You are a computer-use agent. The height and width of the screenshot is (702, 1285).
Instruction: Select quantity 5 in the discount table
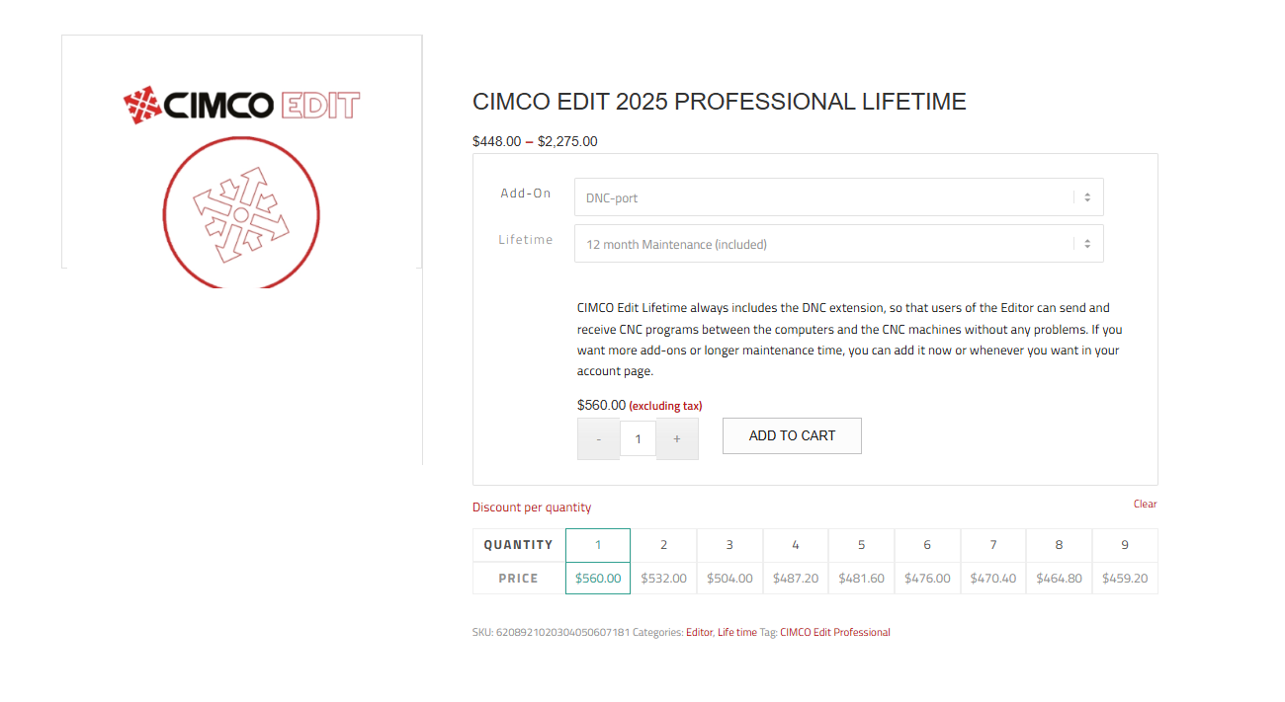pos(861,545)
